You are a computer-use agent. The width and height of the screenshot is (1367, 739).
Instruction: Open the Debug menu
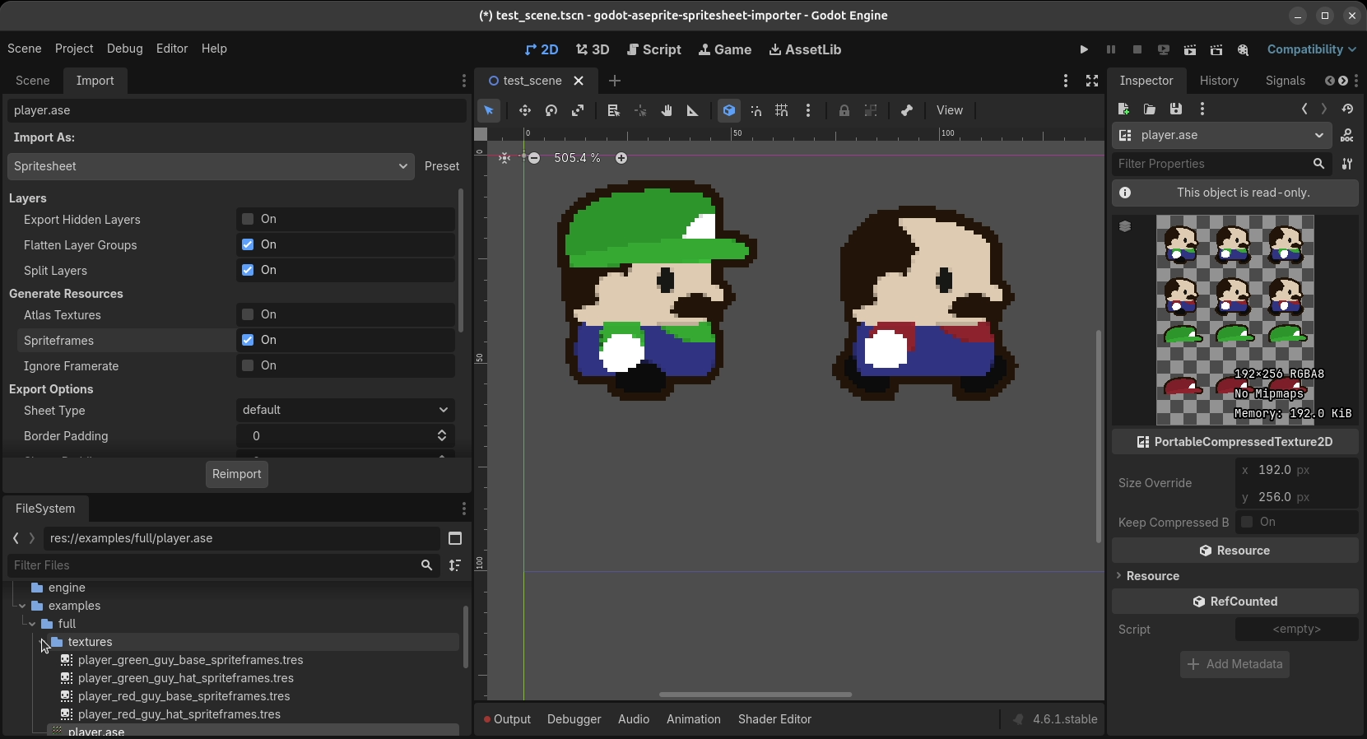click(124, 49)
